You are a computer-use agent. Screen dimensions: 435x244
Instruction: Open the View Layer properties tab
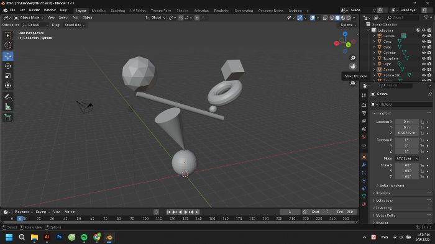(x=364, y=121)
